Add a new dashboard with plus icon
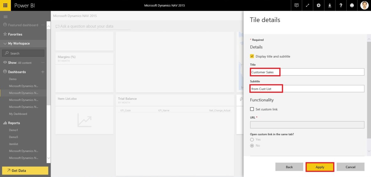Image resolution: width=371 pixels, height=177 pixels. coord(43,72)
